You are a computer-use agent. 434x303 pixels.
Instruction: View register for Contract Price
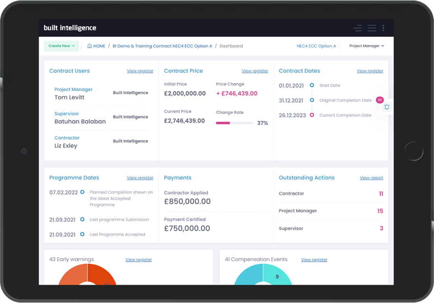point(255,71)
